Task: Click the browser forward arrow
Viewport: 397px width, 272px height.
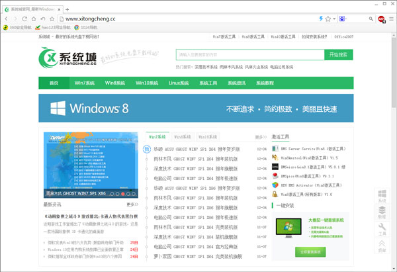Action: pyautogui.click(x=15, y=19)
